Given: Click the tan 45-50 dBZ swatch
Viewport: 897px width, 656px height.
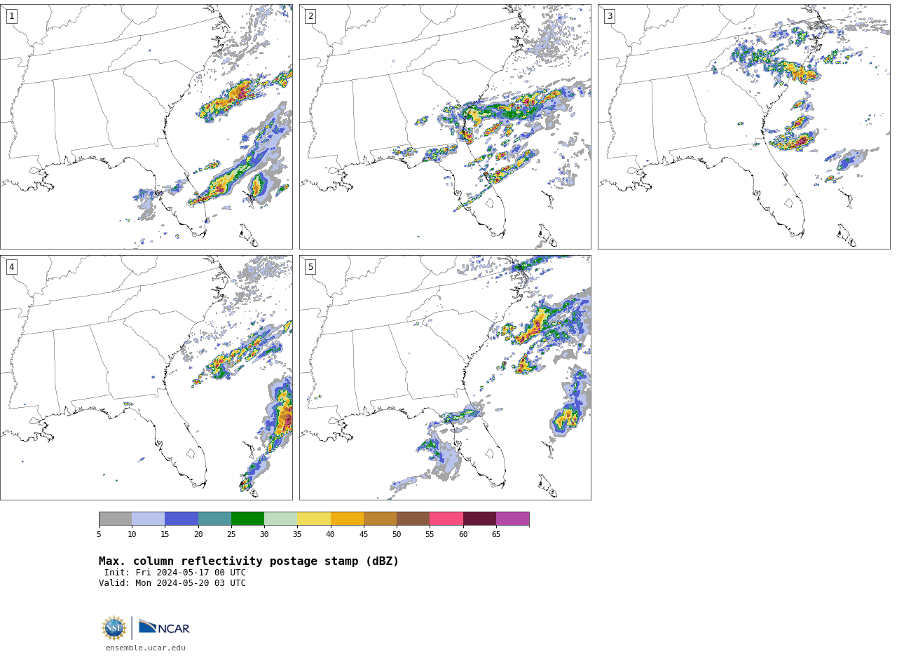Looking at the screenshot, I should point(380,519).
